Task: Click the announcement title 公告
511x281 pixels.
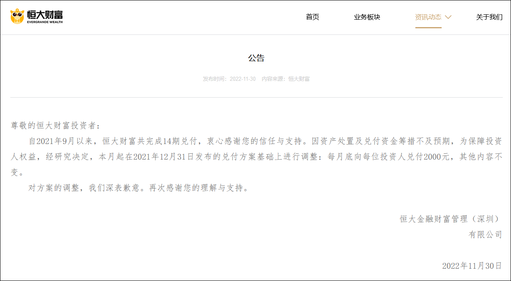Action: click(255, 58)
